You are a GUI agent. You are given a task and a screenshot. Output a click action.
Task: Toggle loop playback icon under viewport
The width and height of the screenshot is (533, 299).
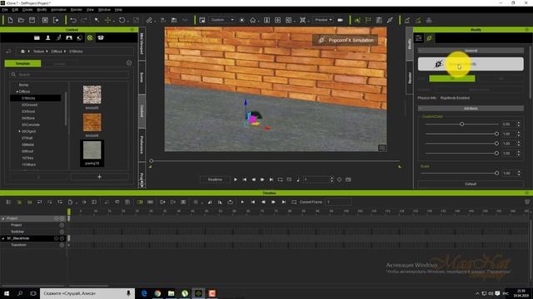(280, 179)
